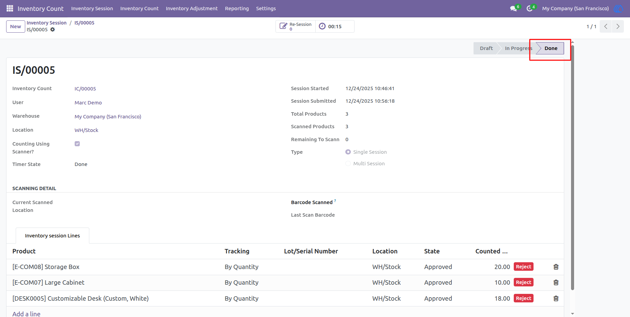Toggle Counting Using Scanner checkbox
The height and width of the screenshot is (317, 630).
coord(77,144)
